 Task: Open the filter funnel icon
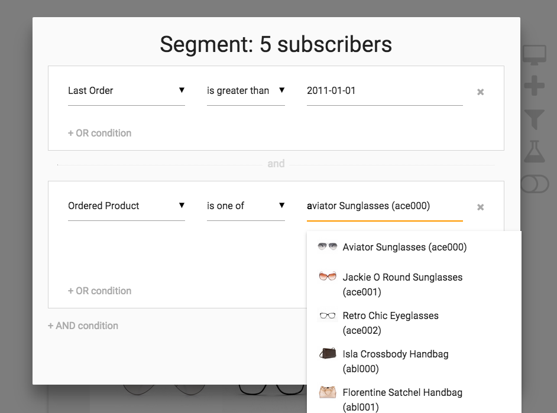[x=534, y=119]
